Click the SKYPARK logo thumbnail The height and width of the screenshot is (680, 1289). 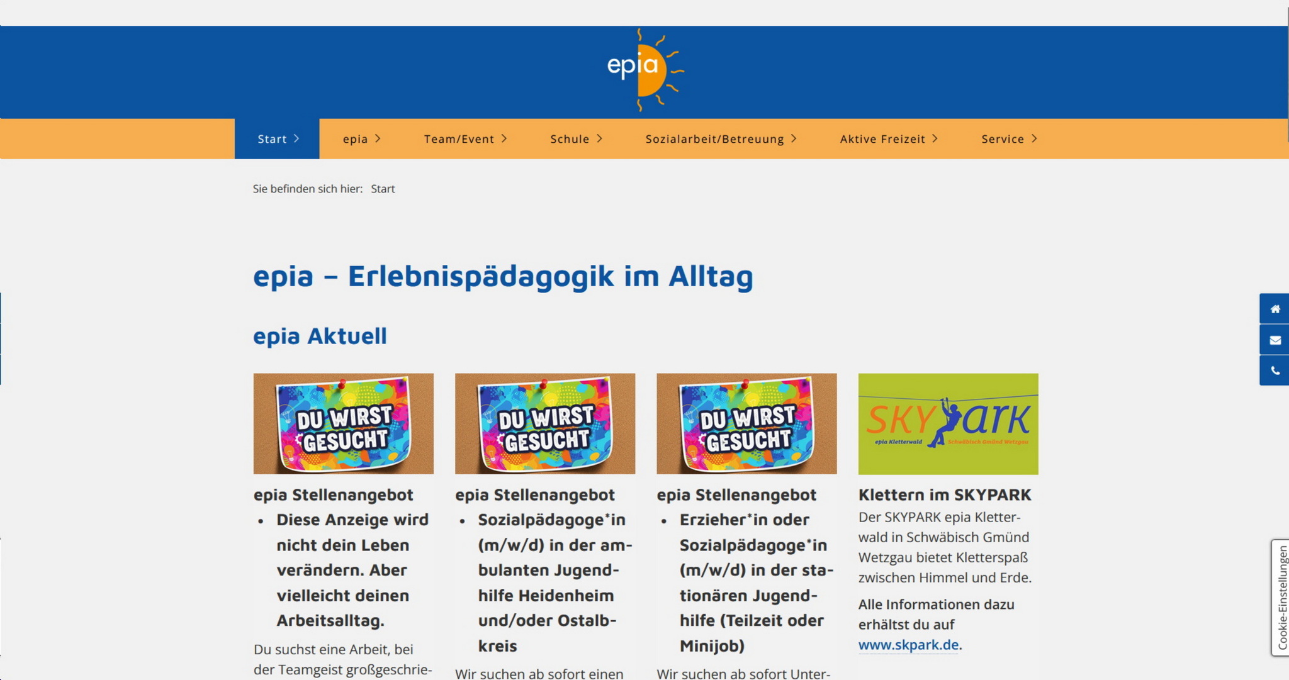pyautogui.click(x=948, y=423)
